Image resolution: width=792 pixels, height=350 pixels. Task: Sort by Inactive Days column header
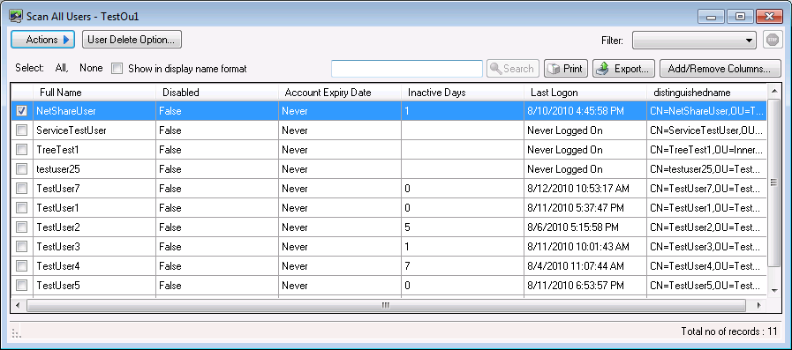coord(463,93)
